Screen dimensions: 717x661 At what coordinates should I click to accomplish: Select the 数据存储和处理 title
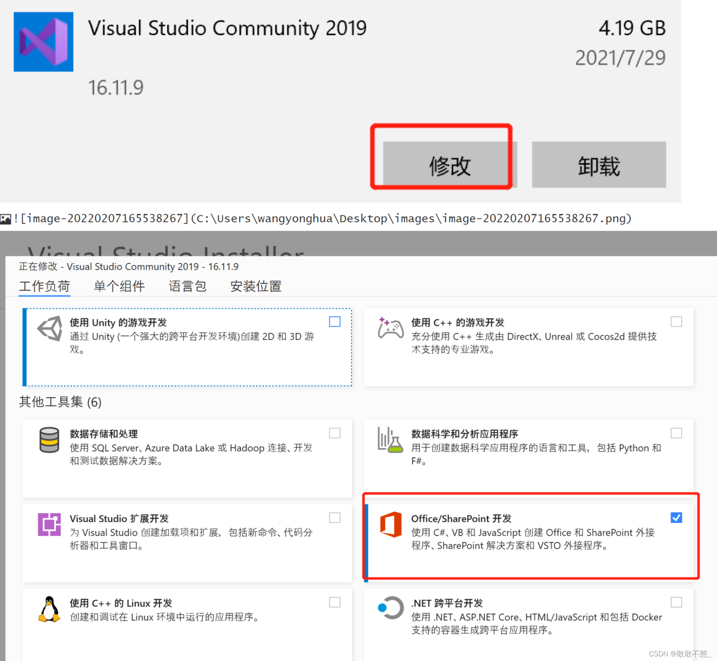(104, 434)
